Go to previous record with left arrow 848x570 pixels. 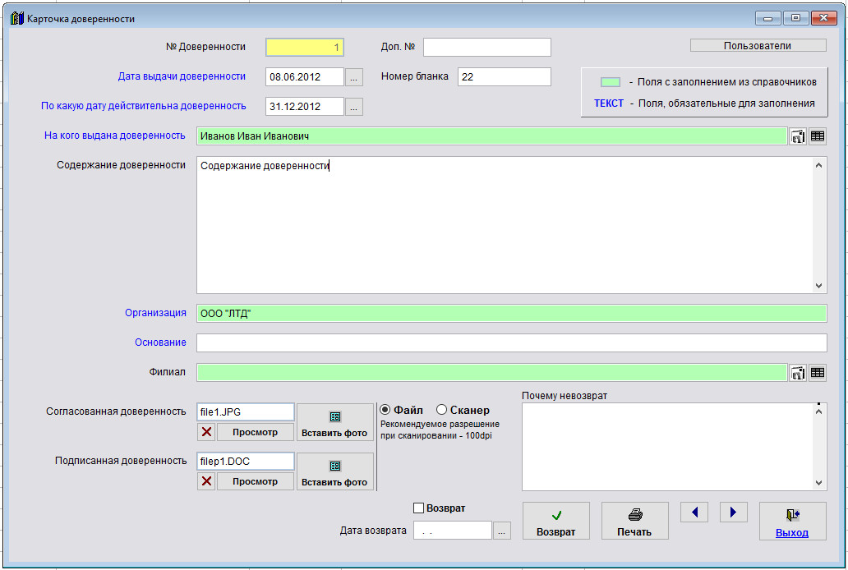click(694, 513)
